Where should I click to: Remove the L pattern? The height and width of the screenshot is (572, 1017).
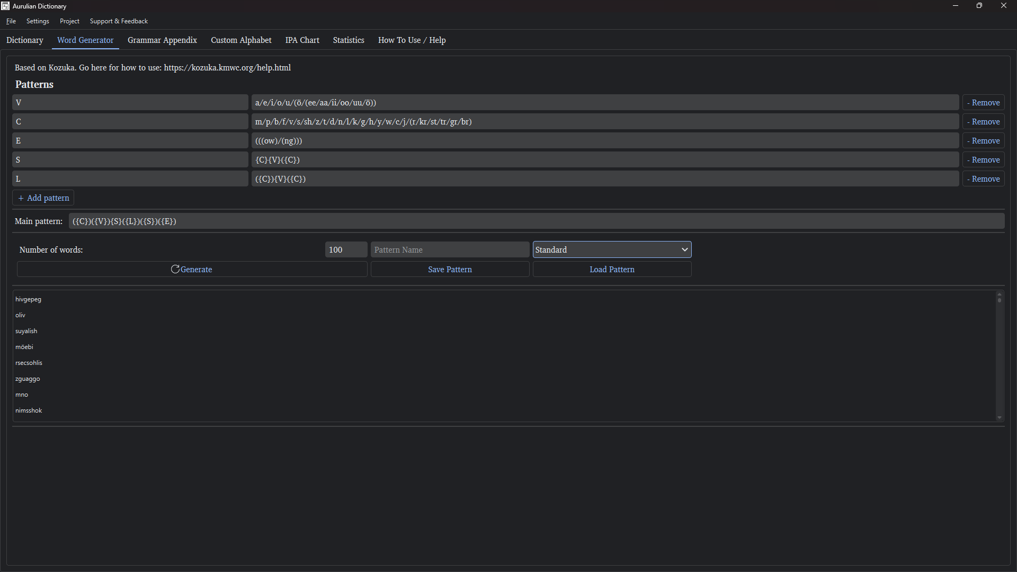(x=984, y=179)
